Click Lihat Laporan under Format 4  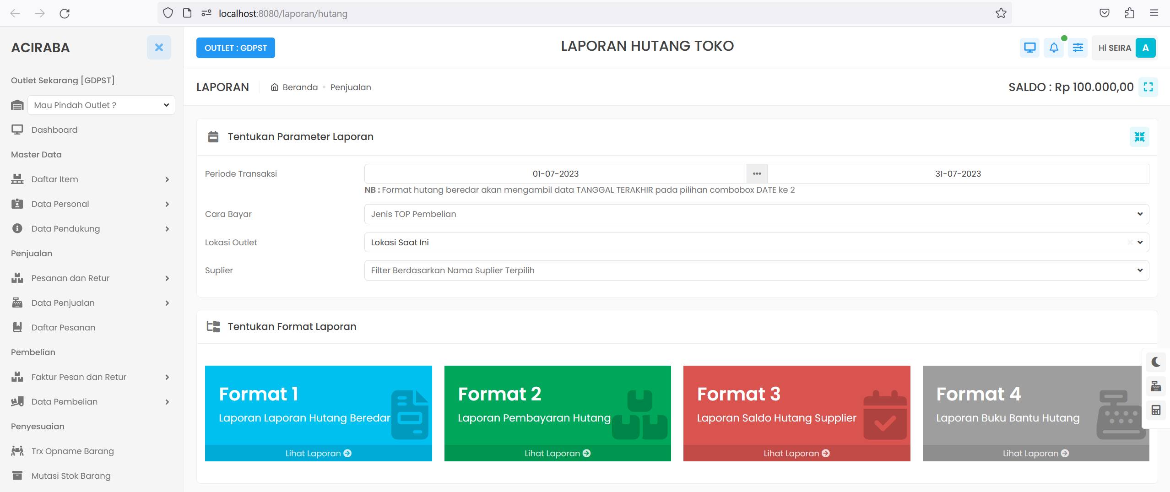[x=1036, y=453]
